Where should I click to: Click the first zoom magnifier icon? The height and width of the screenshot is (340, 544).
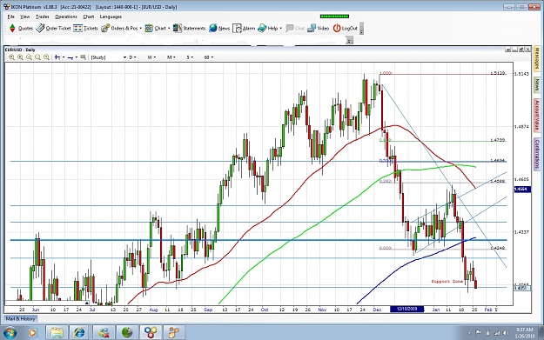point(12,57)
